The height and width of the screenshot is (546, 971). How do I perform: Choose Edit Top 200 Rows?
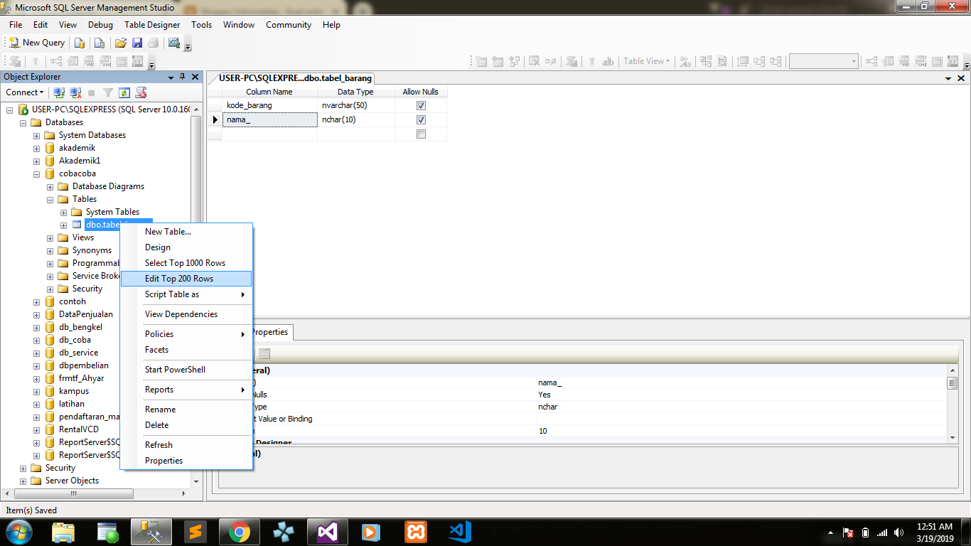tap(186, 279)
